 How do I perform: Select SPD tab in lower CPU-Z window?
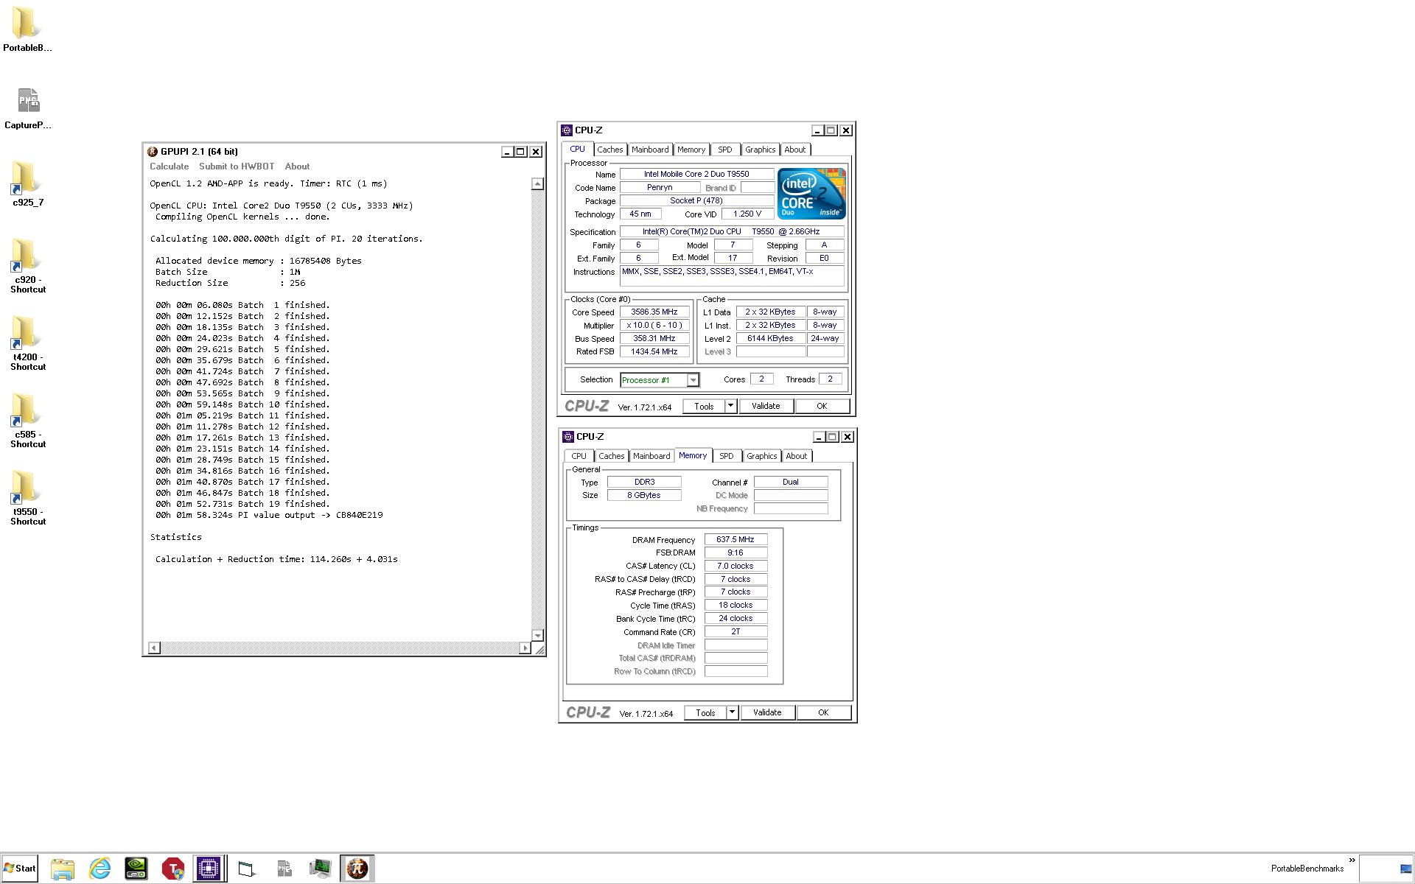727,456
